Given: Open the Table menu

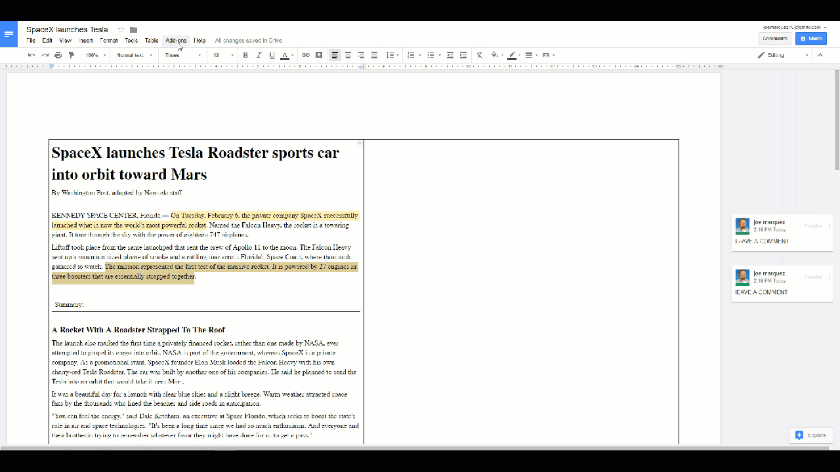Looking at the screenshot, I should click(152, 41).
